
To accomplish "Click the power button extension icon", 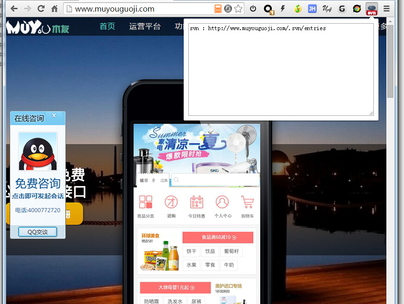I will 253,9.
